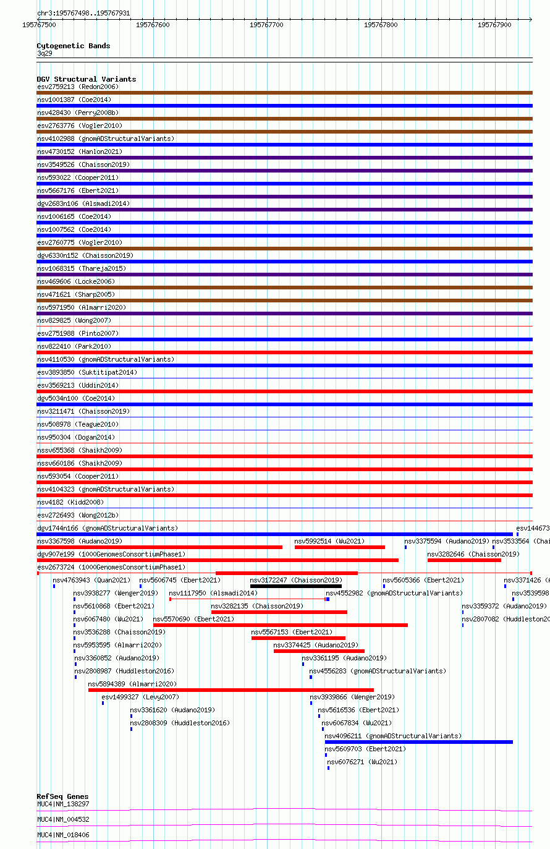
Task: Open esv2763776 (Vogler2010) variant entry
Action: point(80,126)
